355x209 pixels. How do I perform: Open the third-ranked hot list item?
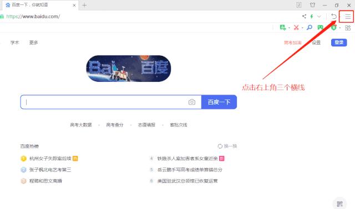(x=45, y=181)
